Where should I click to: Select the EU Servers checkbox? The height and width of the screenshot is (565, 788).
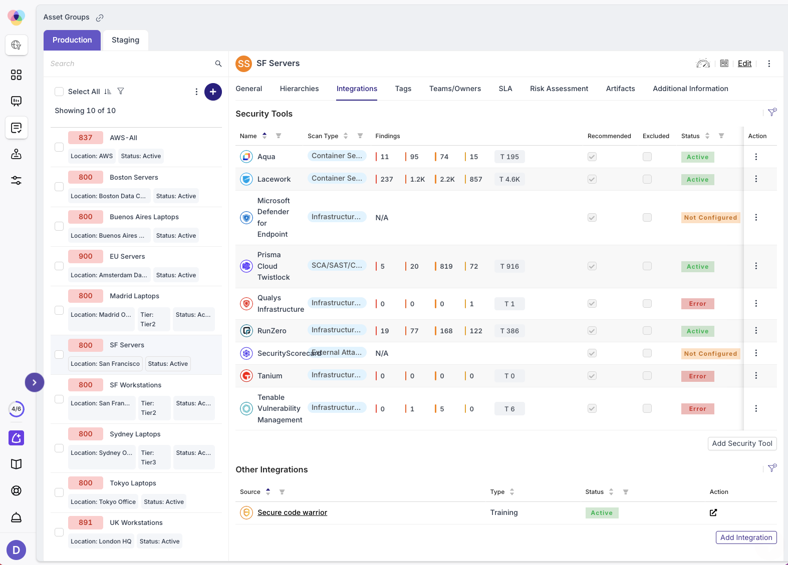[x=59, y=266]
